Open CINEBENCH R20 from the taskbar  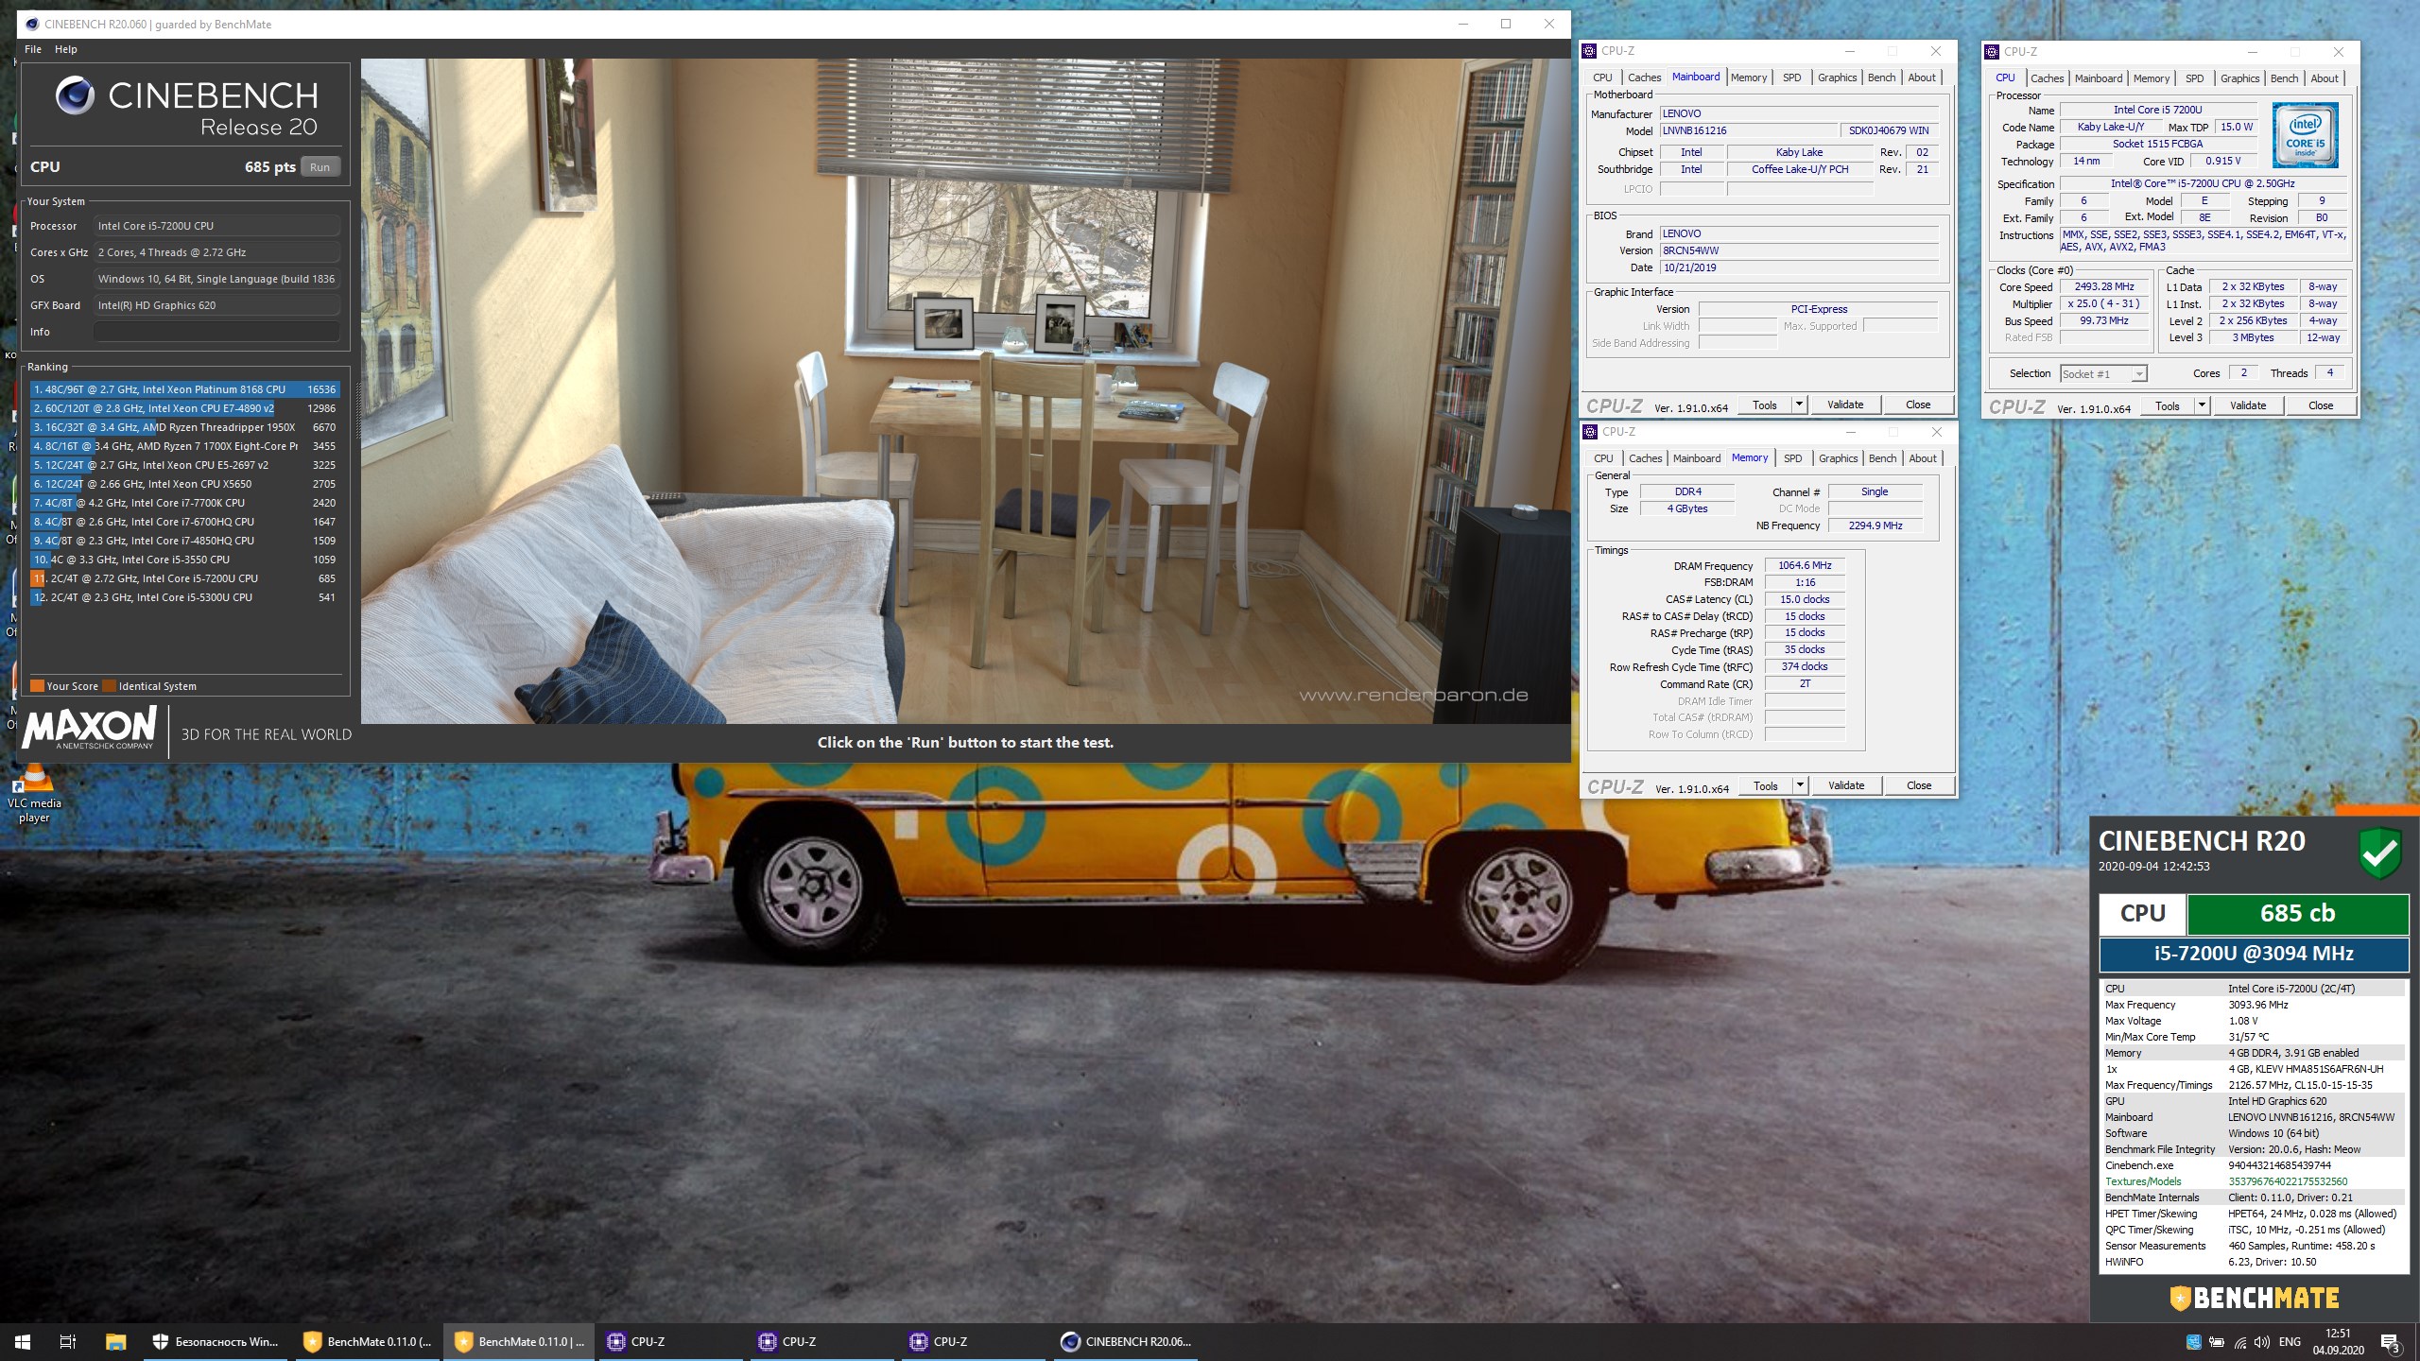coord(1127,1341)
